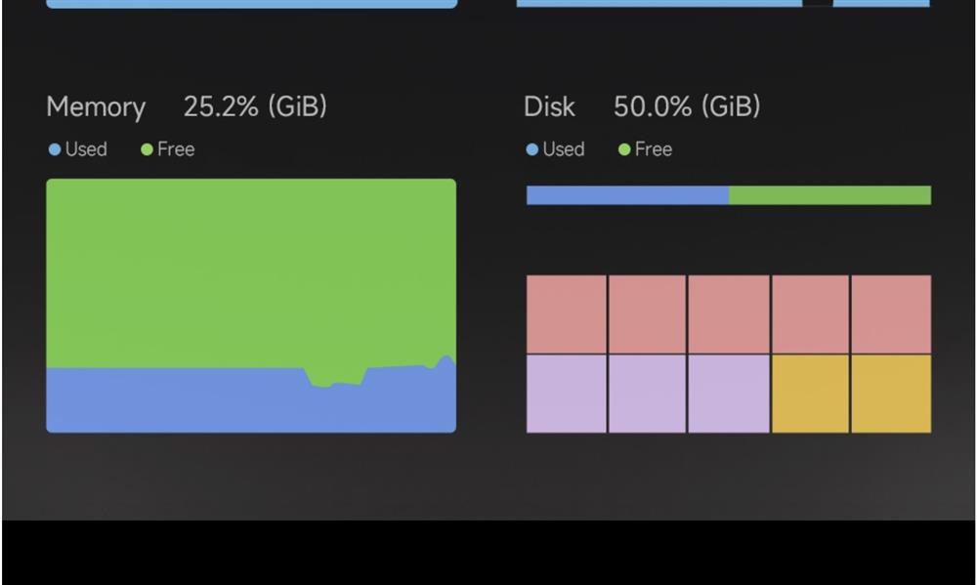
Task: Click the blue Used dot under Disk
Action: tap(531, 149)
